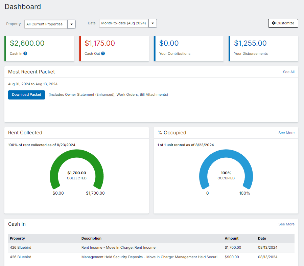Click the Rent Income row for 426 Bluebird
The width and height of the screenshot is (304, 266).
pos(118,248)
